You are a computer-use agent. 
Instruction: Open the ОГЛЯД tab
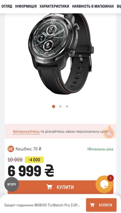coord(7,6)
